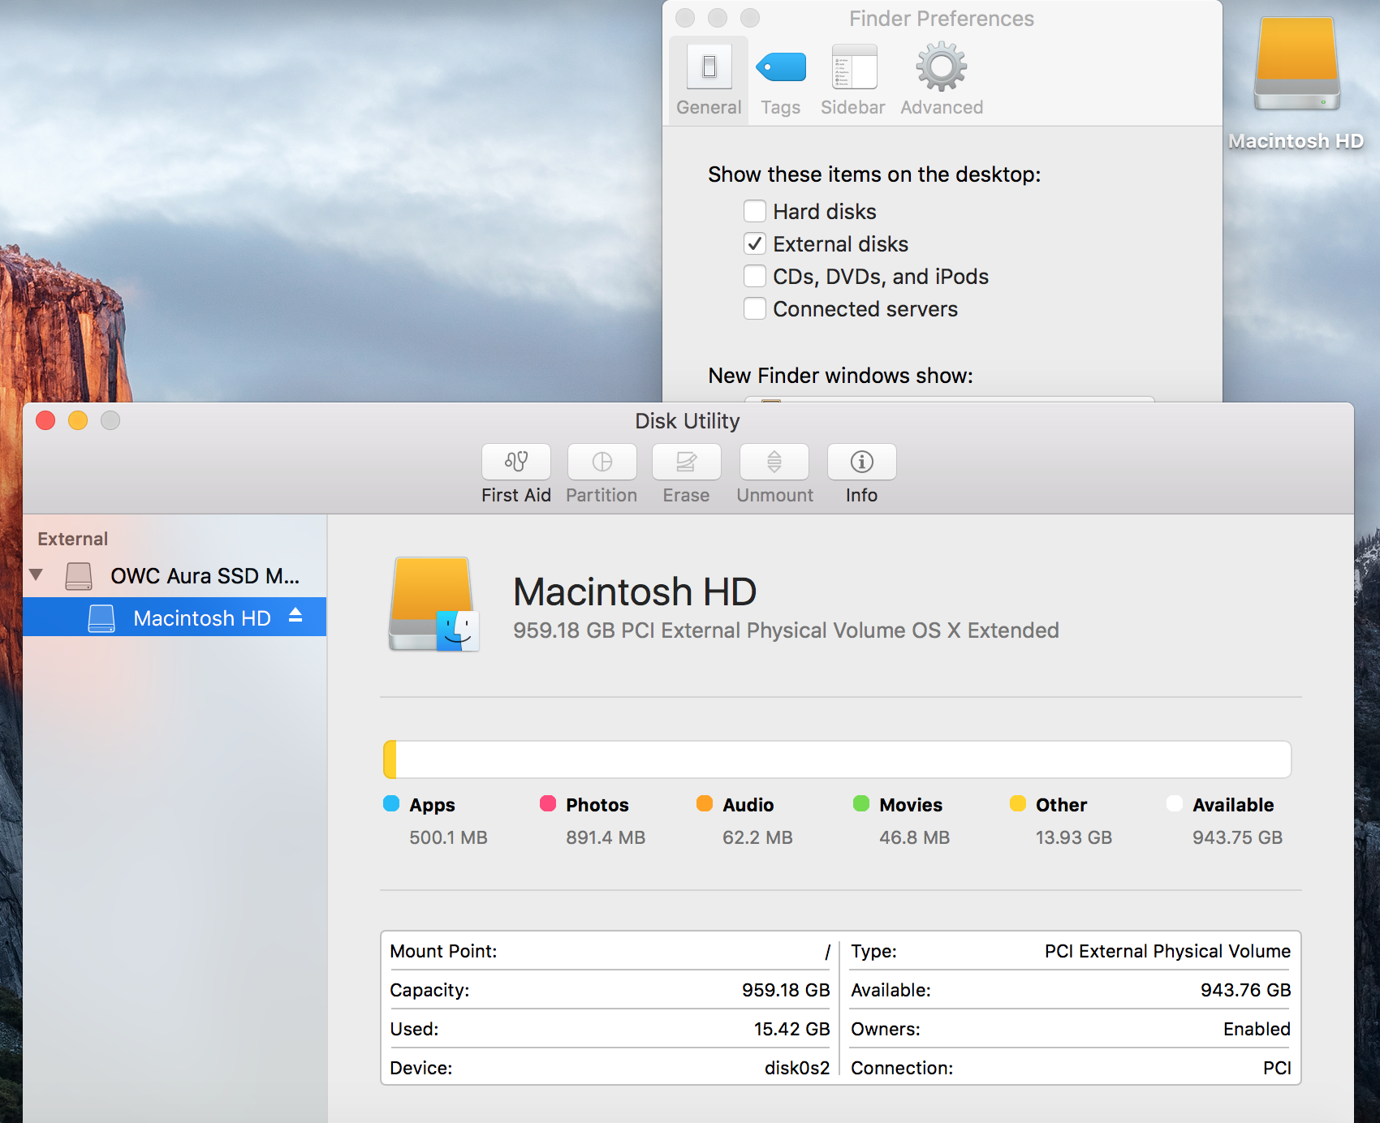Image resolution: width=1380 pixels, height=1123 pixels.
Task: Click the '13.93 GB' Other size
Action: (x=1074, y=837)
